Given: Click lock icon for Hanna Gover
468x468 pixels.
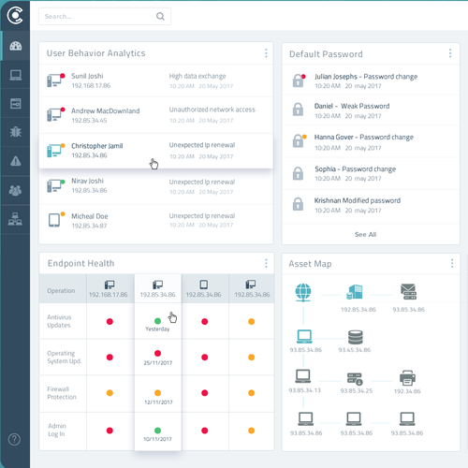Looking at the screenshot, I should click(298, 141).
